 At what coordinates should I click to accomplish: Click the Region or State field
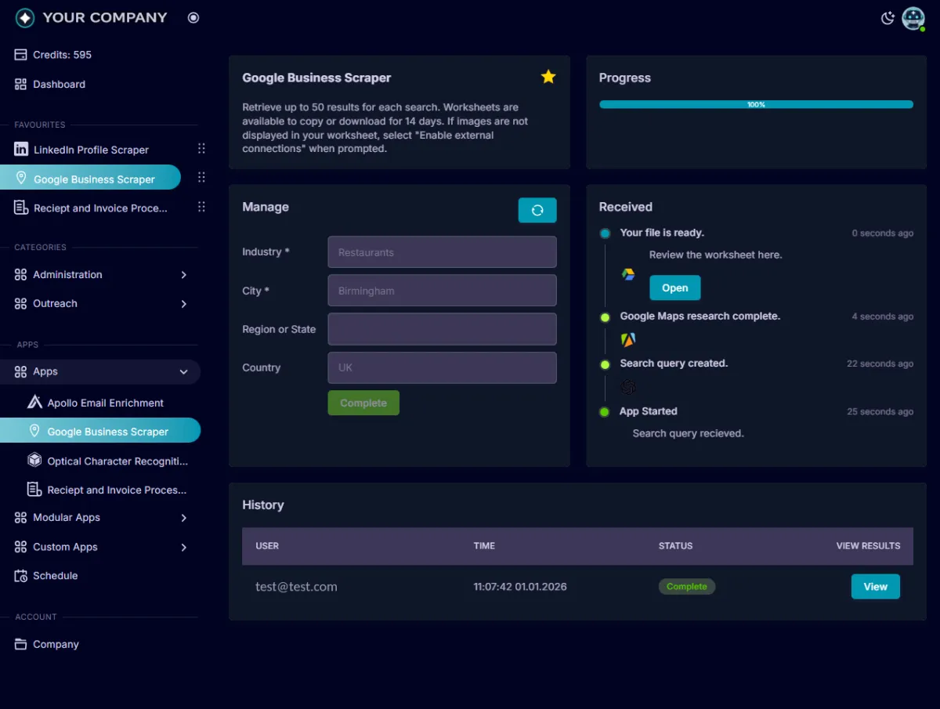pyautogui.click(x=442, y=329)
